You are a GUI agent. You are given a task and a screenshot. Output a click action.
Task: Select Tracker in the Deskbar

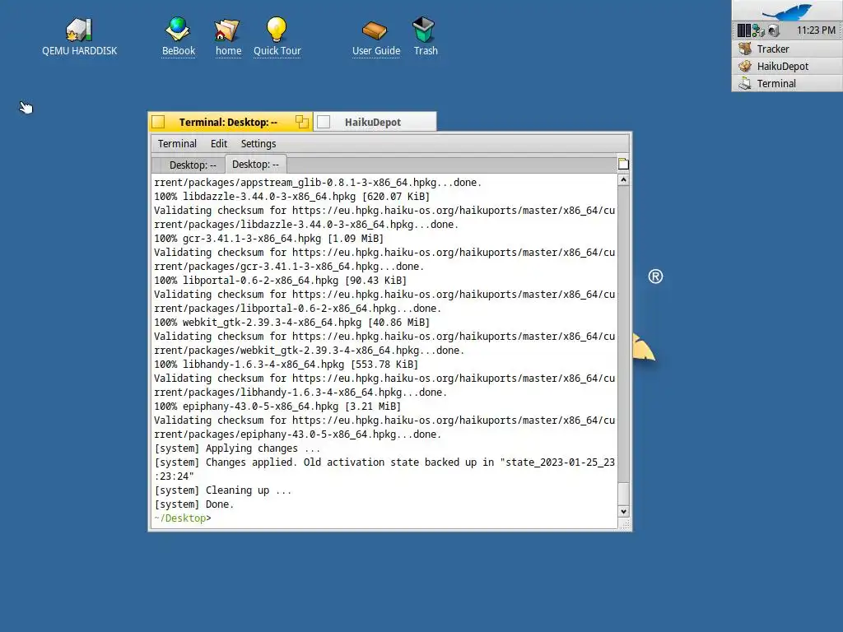pyautogui.click(x=787, y=49)
